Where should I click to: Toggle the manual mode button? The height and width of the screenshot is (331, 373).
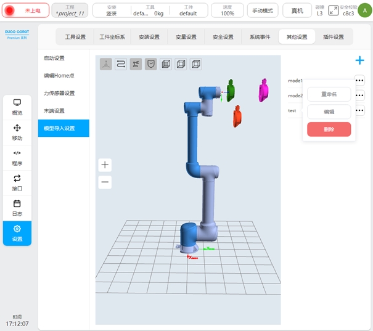(x=263, y=10)
